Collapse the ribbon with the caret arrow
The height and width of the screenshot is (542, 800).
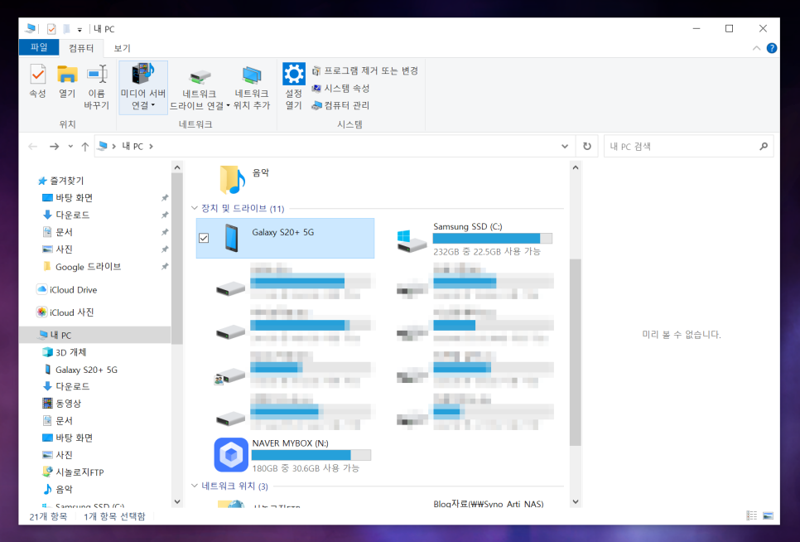tap(756, 48)
